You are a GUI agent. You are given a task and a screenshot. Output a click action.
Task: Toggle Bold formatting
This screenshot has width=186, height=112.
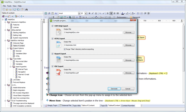click(x=90, y=13)
